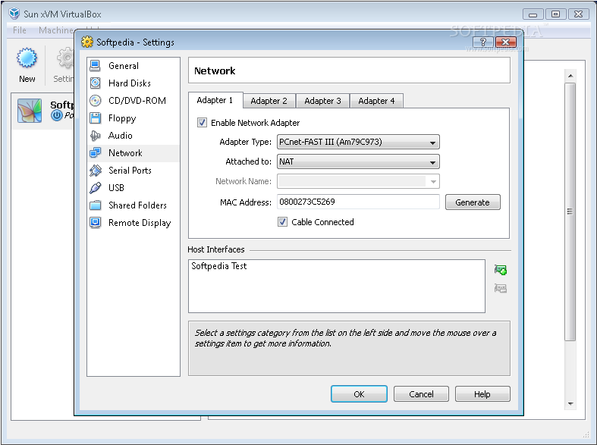Click main window scrollbar up arrow

[x=570, y=76]
